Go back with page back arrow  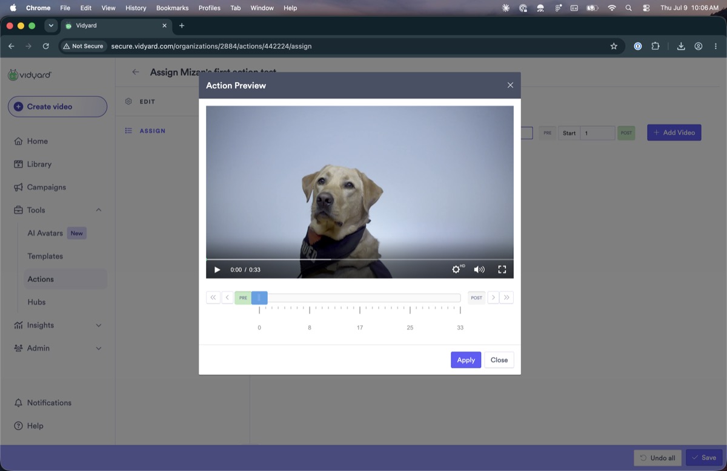click(136, 72)
